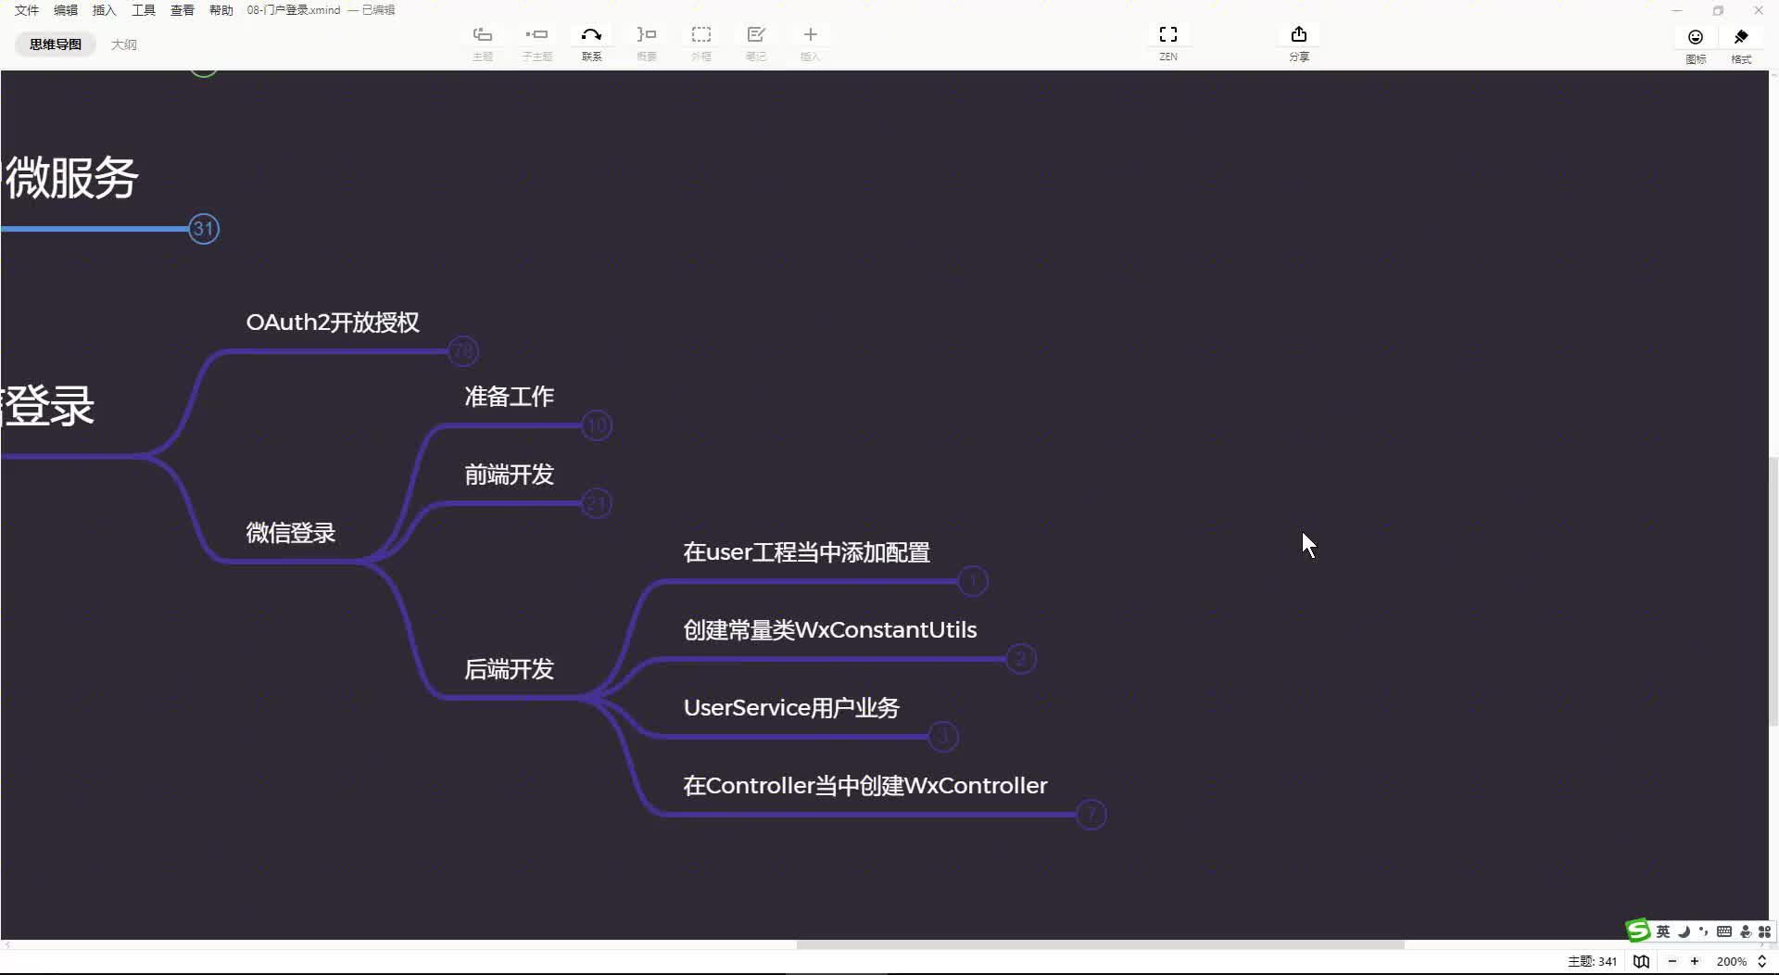Viewport: 1779px width, 975px height.
Task: Open the 文件 (File) menu
Action: 27,10
